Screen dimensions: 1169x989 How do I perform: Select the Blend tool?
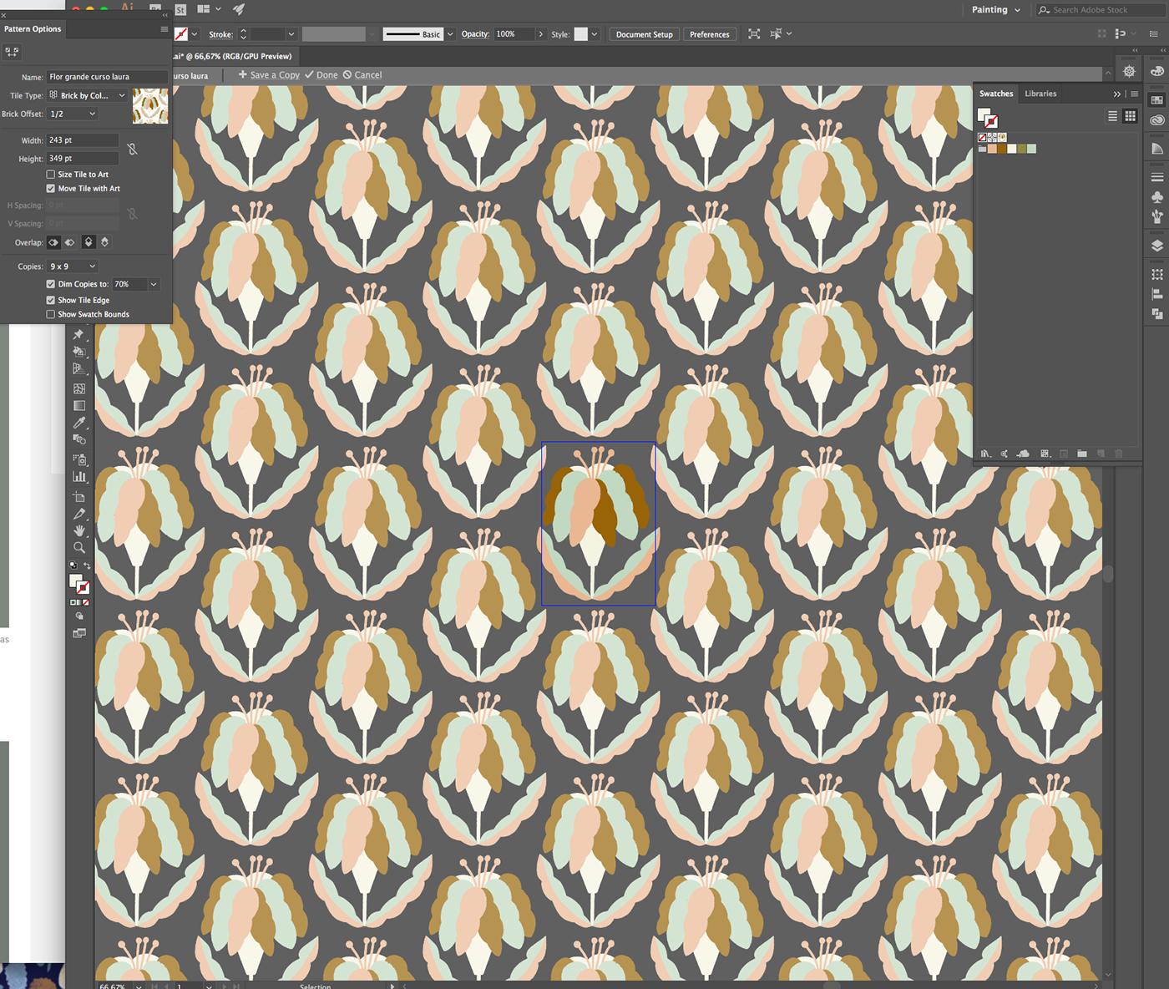[x=79, y=439]
